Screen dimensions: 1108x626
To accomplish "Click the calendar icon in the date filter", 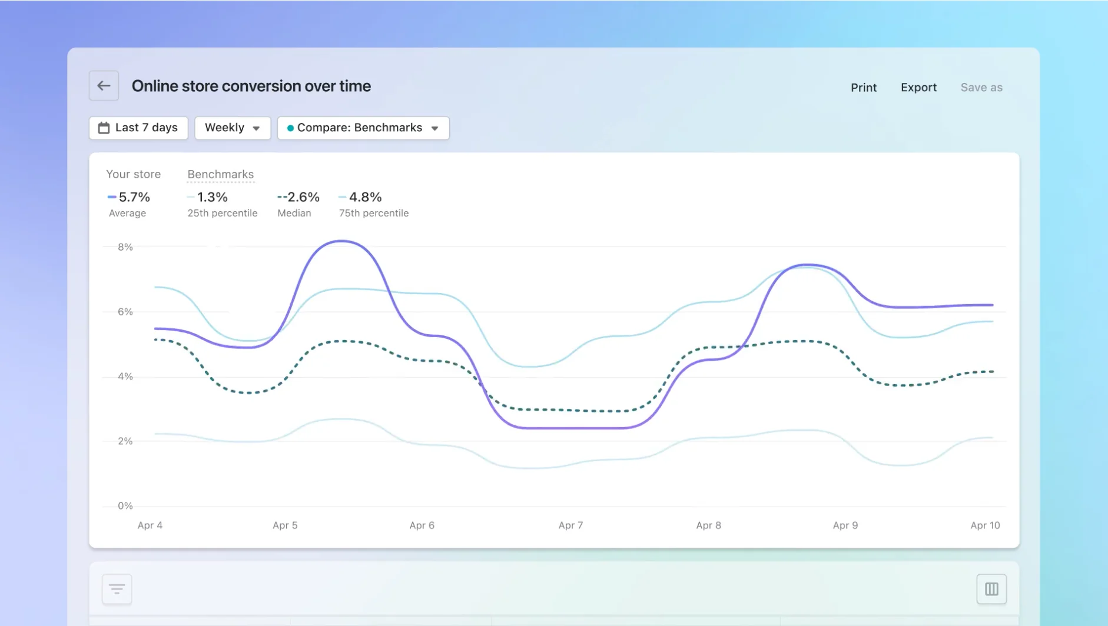I will (104, 128).
